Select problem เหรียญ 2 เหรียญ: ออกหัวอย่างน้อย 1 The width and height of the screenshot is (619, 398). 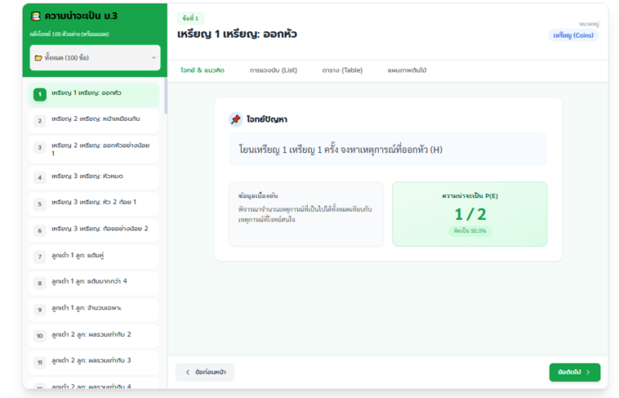93,149
